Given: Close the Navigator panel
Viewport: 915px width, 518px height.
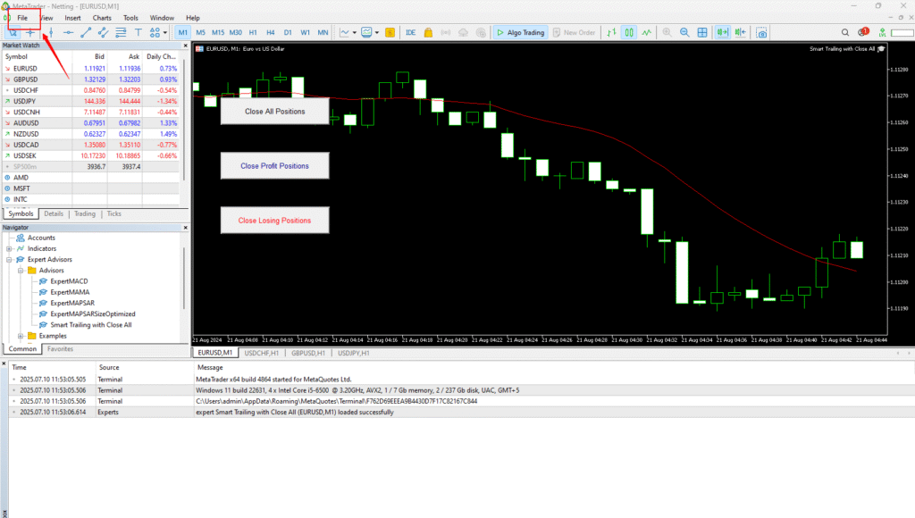Looking at the screenshot, I should pyautogui.click(x=186, y=228).
